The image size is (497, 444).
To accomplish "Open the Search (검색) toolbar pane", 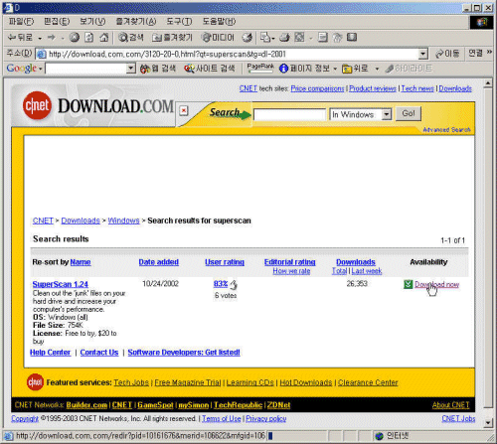I will pos(131,38).
